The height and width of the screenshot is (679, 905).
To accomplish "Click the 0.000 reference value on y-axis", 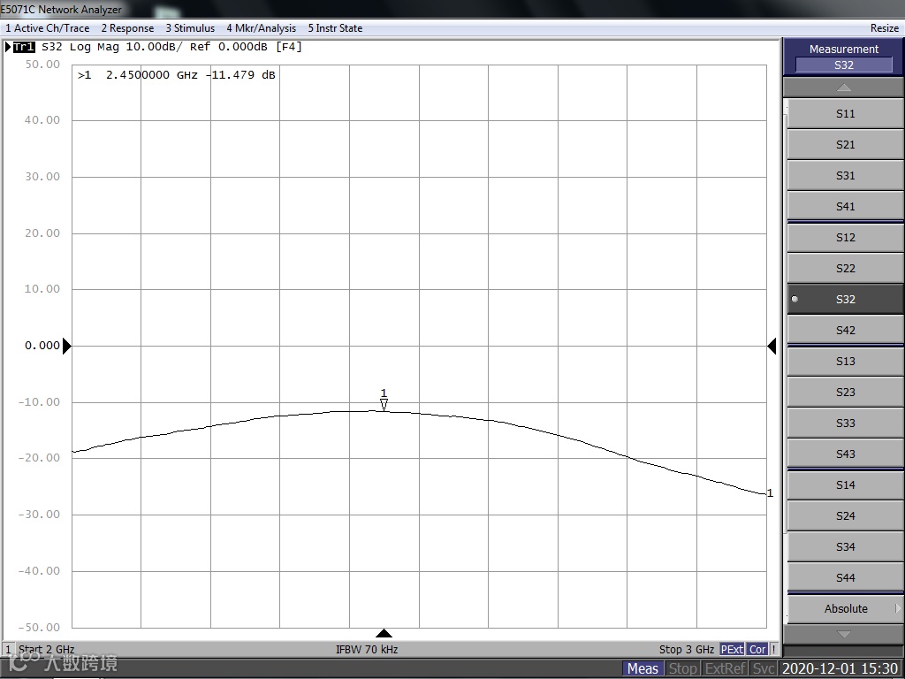I will (x=42, y=346).
